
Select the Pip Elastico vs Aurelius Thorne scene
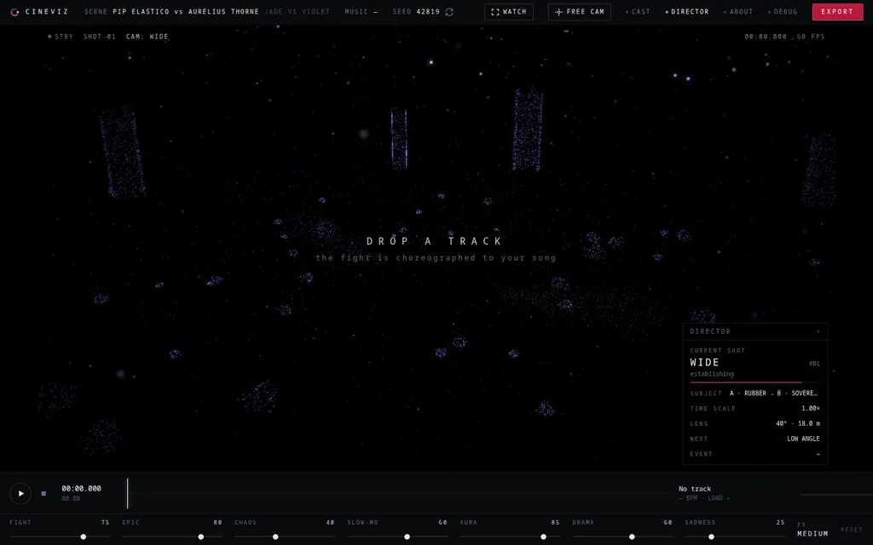coord(185,12)
